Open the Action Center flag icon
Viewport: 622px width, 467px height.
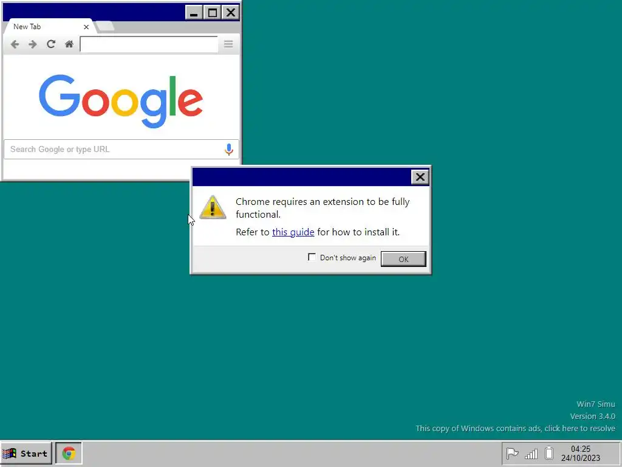(x=512, y=453)
